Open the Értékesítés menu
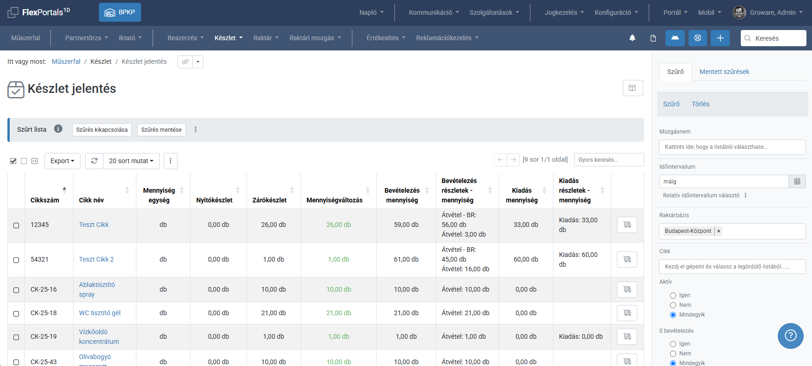The height and width of the screenshot is (366, 812). (x=386, y=38)
